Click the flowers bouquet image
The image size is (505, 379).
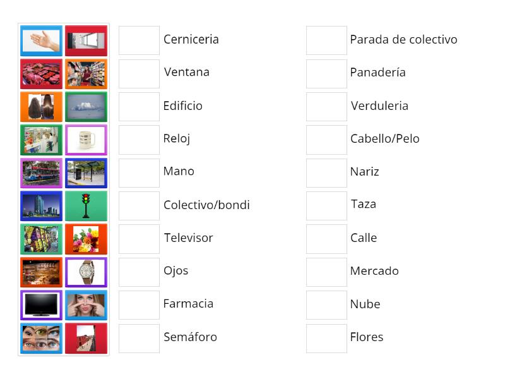tap(86, 238)
